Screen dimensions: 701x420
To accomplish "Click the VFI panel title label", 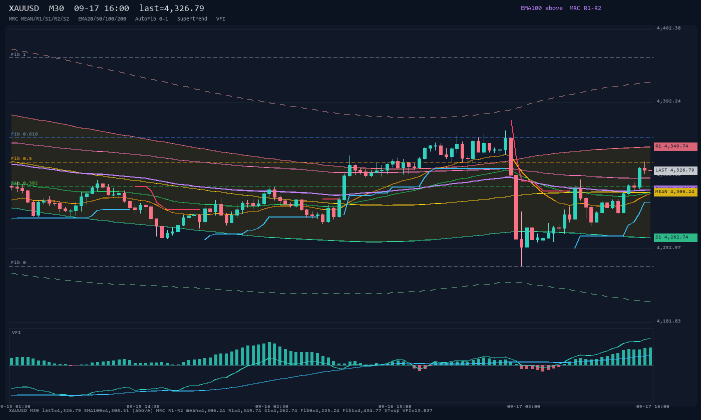I will [17, 332].
